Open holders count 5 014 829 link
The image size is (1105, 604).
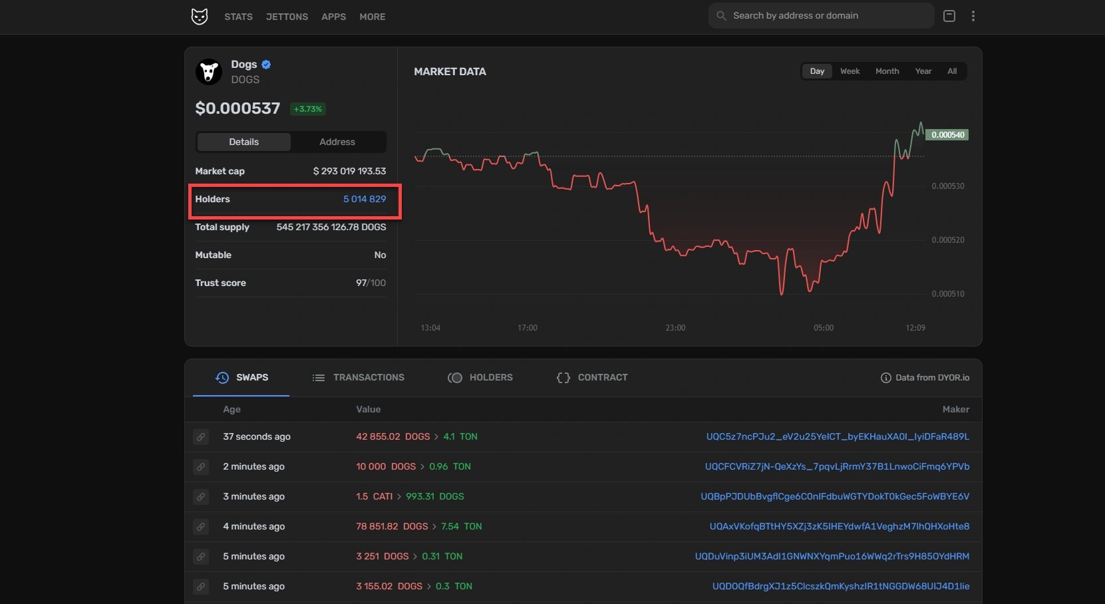pyautogui.click(x=365, y=199)
